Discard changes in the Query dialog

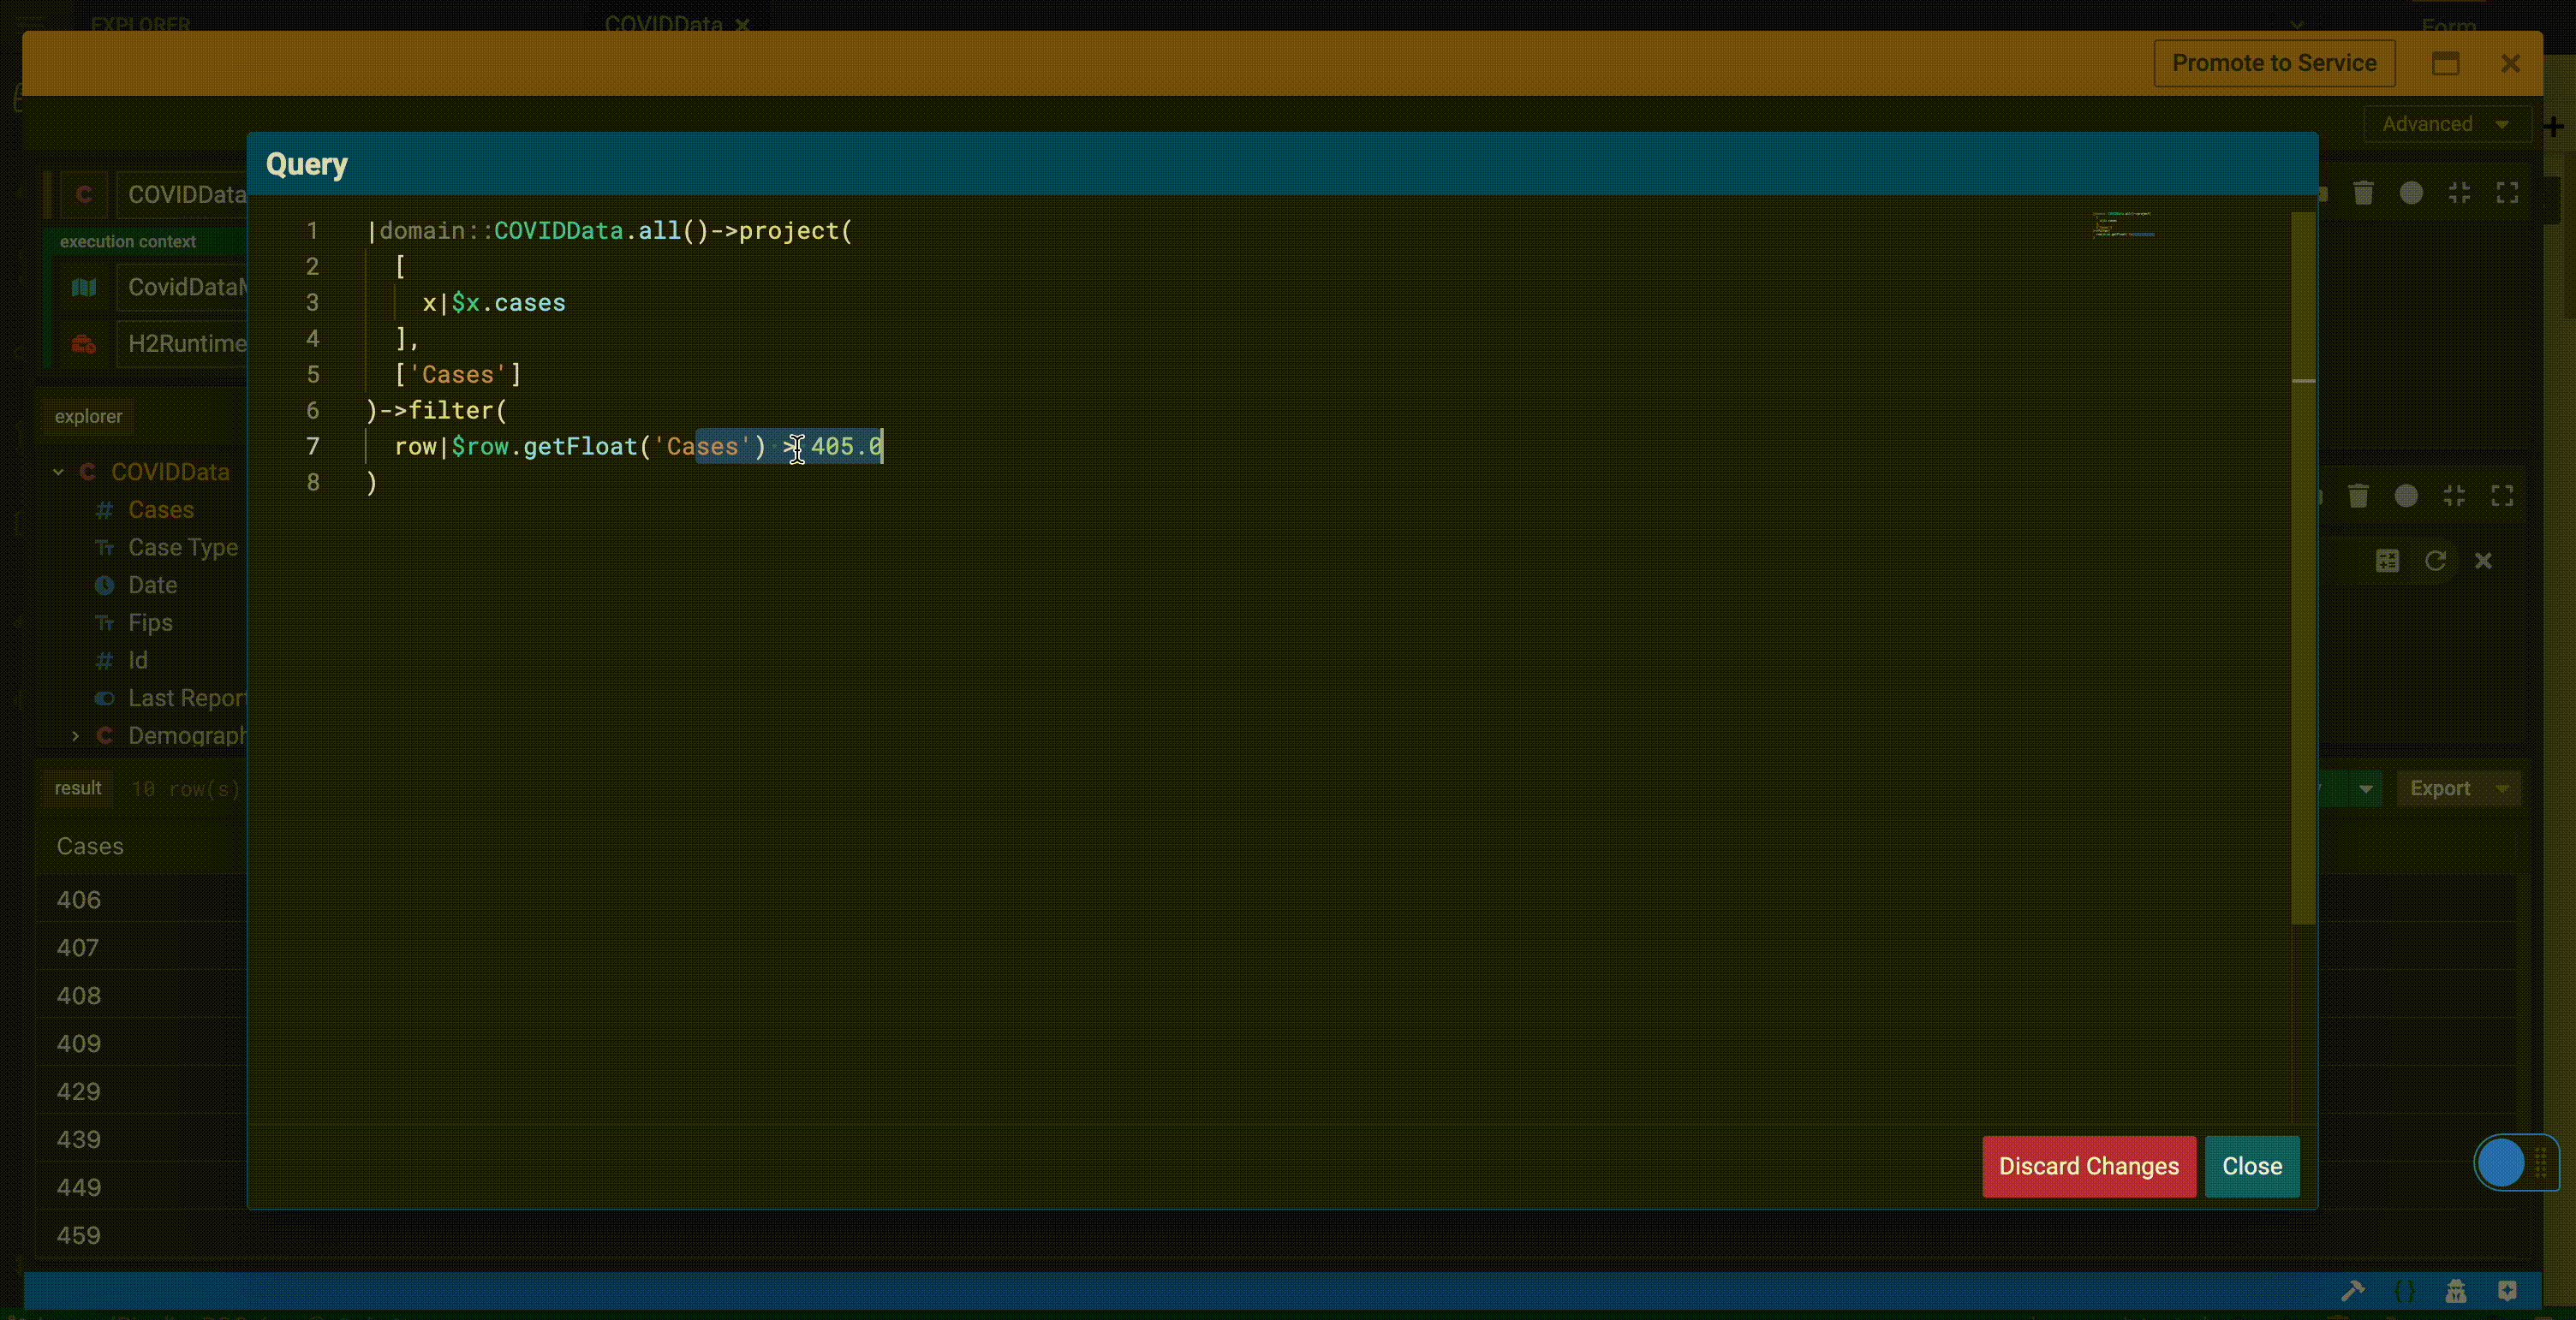(2088, 1166)
